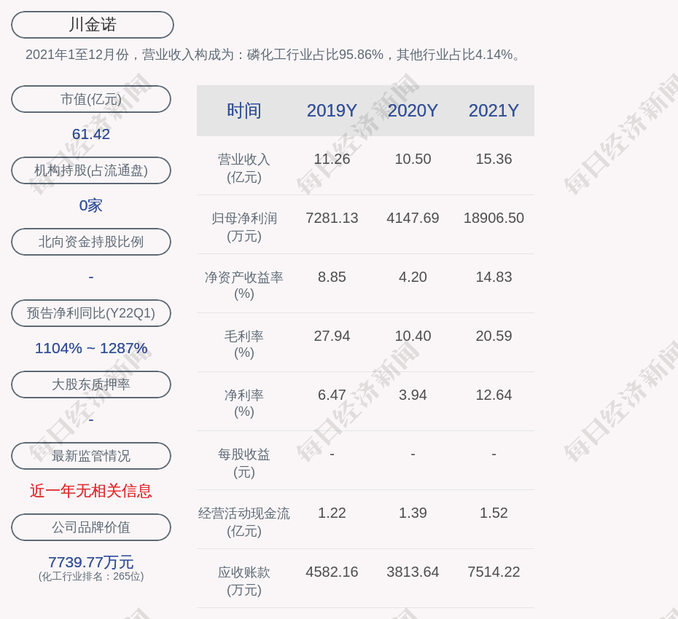The height and width of the screenshot is (619, 678).
Task: Select the ROE value 4.20
Action: tap(413, 277)
